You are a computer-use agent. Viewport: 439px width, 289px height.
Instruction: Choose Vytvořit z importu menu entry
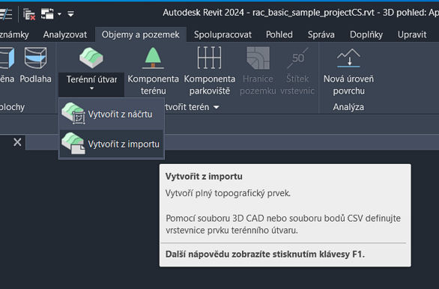click(112, 144)
